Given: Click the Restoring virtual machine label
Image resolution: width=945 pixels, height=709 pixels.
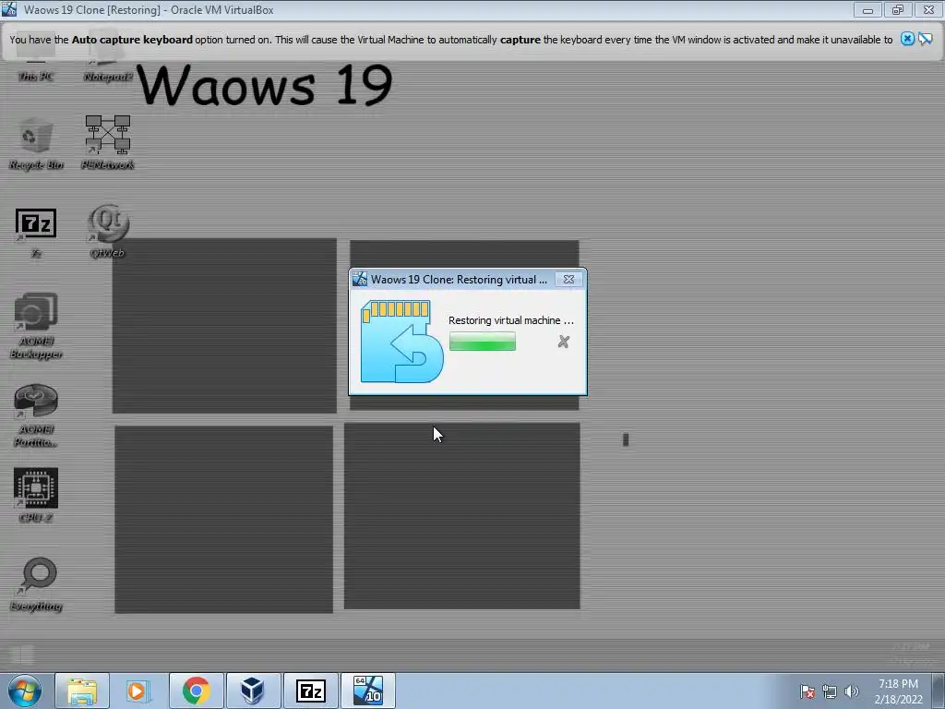Looking at the screenshot, I should 511,320.
